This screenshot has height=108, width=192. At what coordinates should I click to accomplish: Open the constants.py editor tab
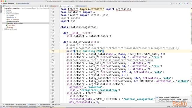81,6
